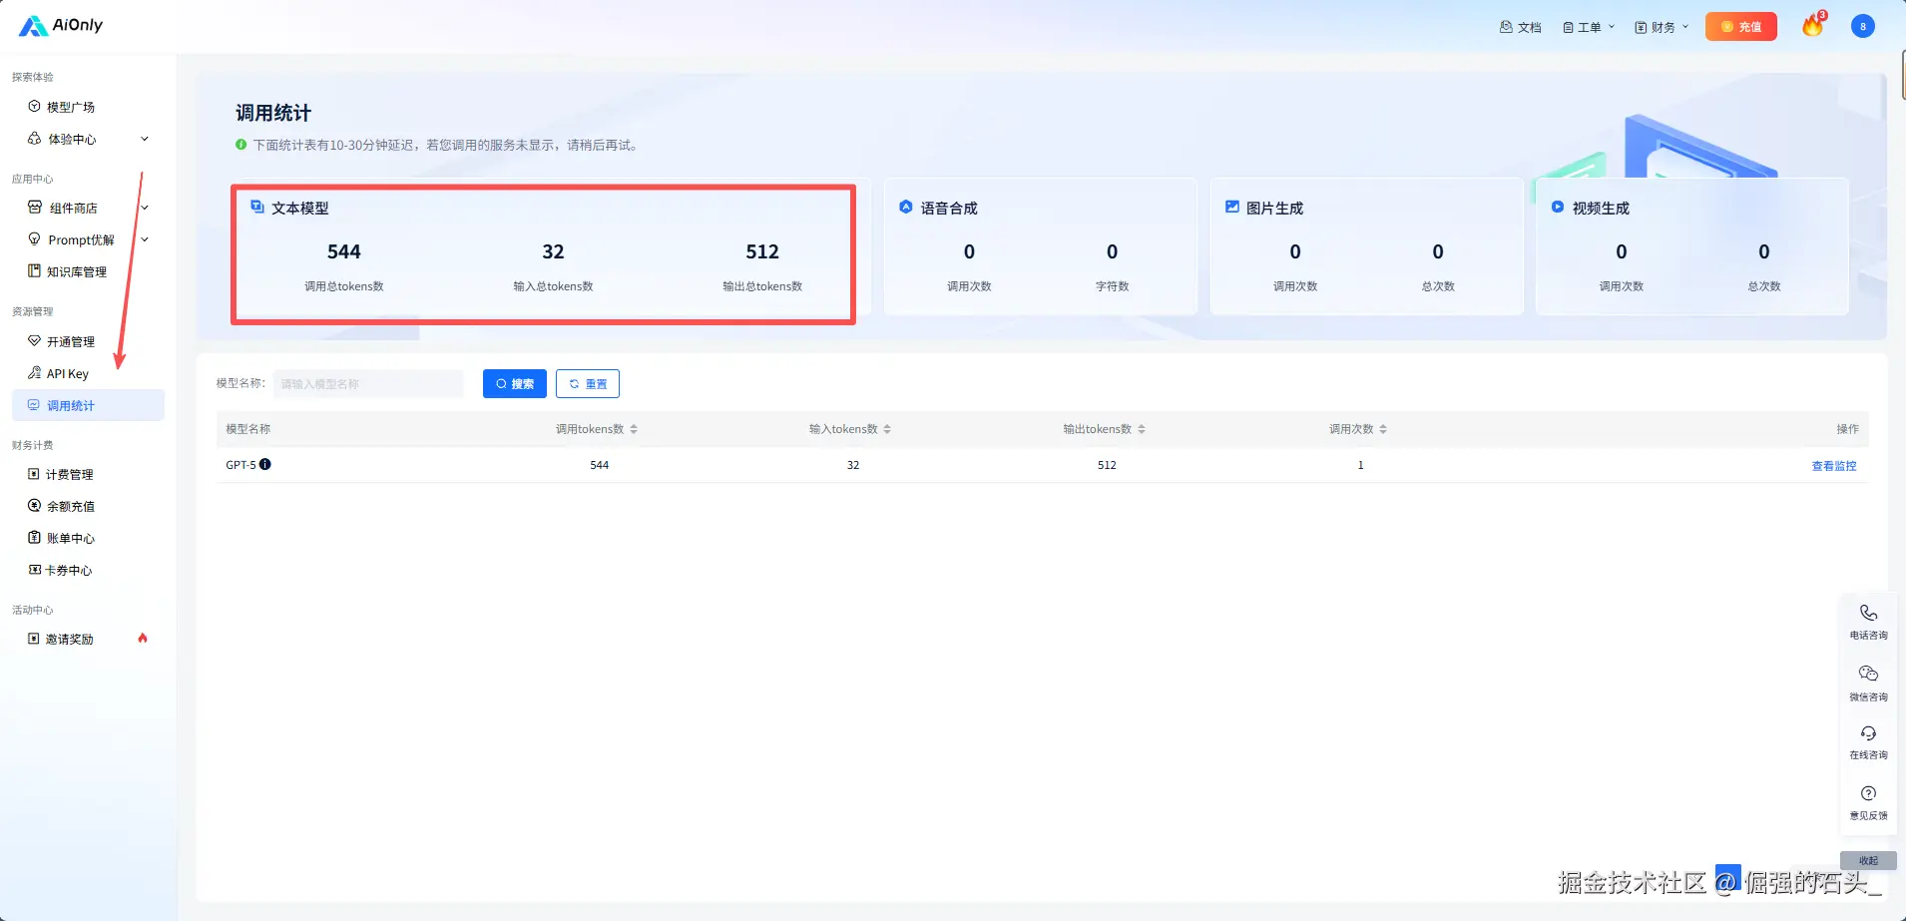
Task: Click the 操作 column header
Action: 1848,429
